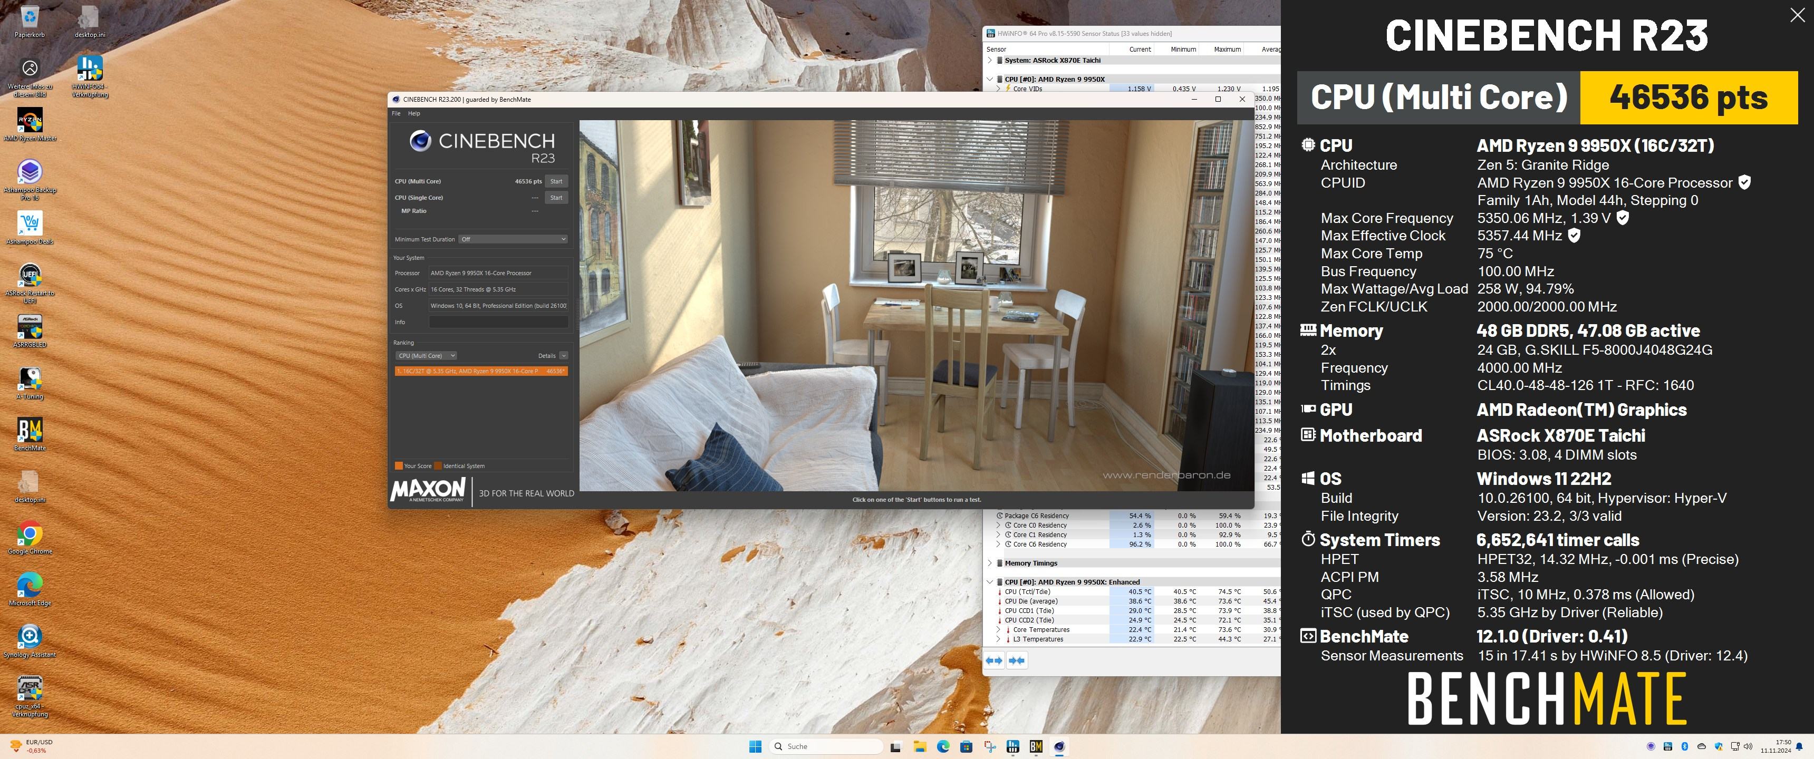Open CPU (Multi Core) ranking dropdown
1814x759 pixels.
[x=426, y=356]
